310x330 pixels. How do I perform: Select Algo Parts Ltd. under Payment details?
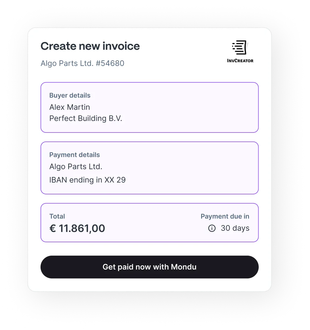(76, 167)
